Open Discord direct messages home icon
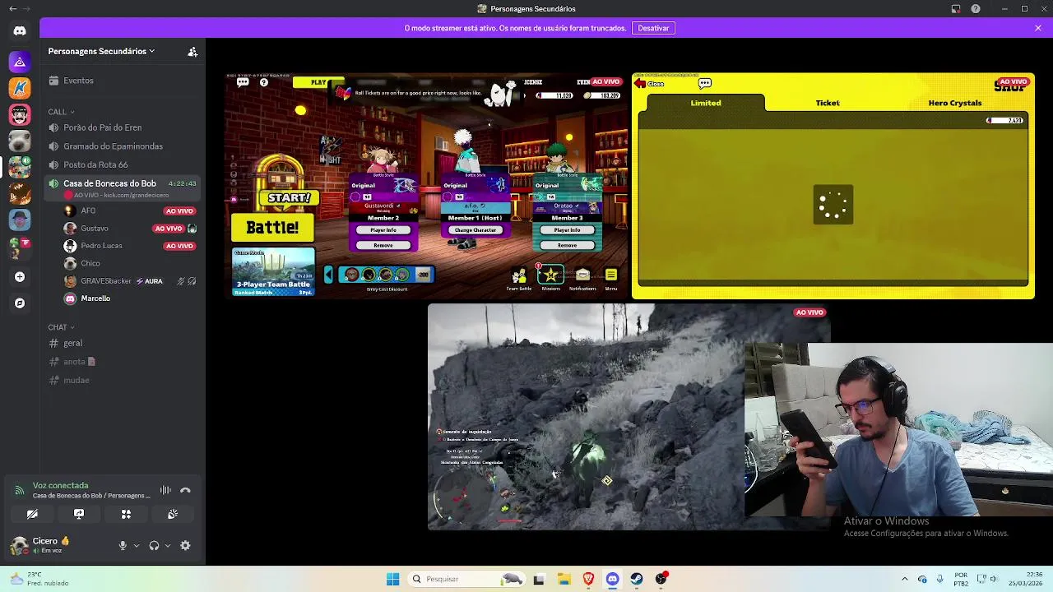Screen dimensions: 1053x592 (x=20, y=31)
